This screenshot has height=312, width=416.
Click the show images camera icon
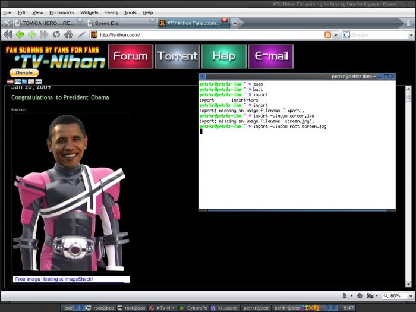[370, 295]
